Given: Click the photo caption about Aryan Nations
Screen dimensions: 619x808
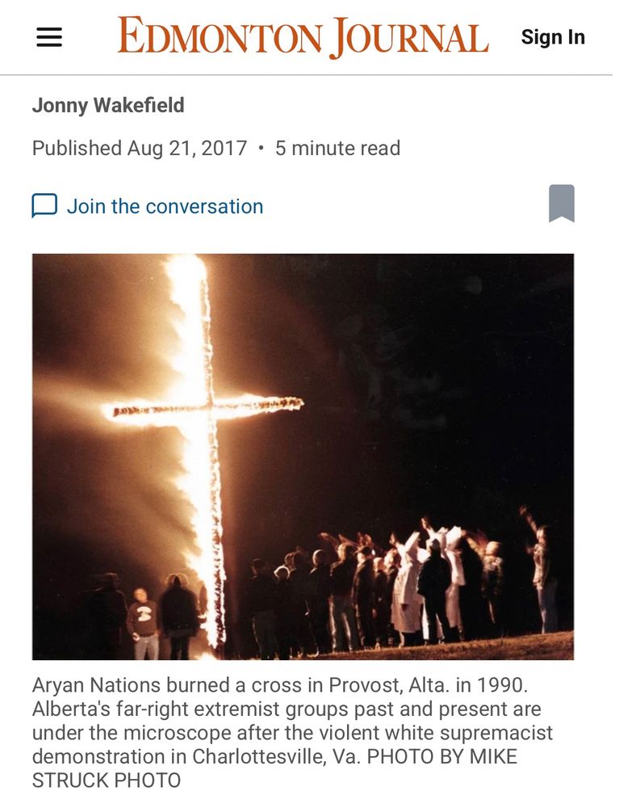Looking at the screenshot, I should point(292,732).
